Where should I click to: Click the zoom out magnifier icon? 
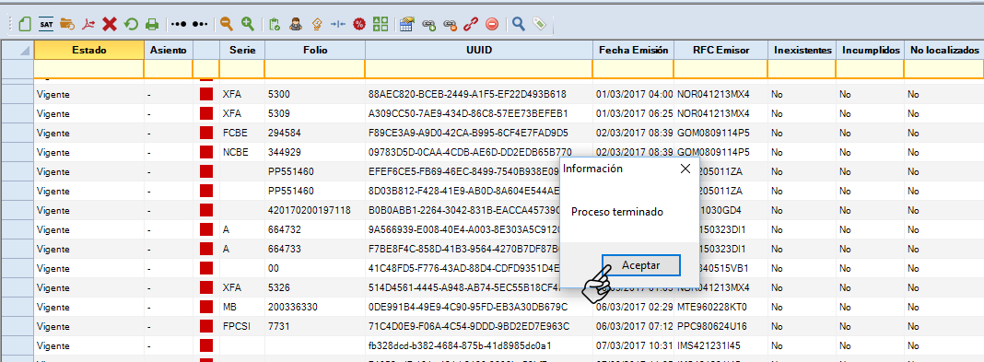[x=227, y=24]
